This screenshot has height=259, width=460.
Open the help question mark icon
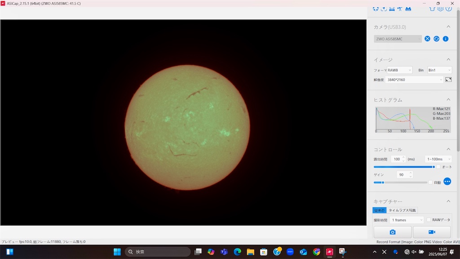pyautogui.click(x=449, y=9)
